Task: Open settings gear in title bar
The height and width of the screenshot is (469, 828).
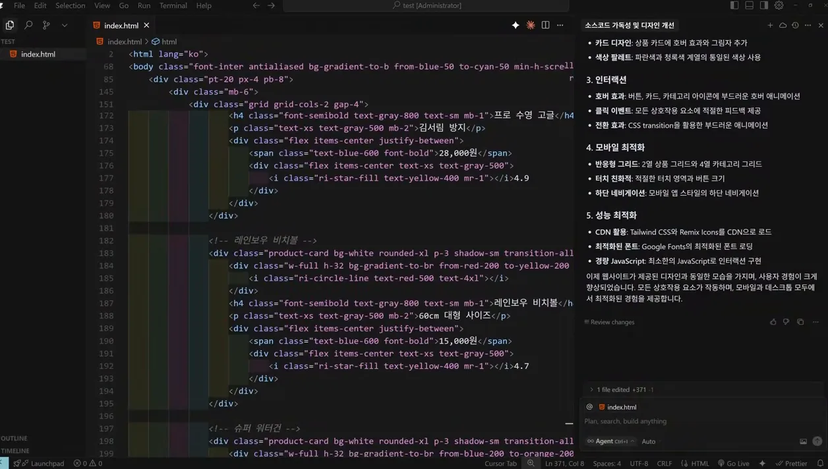Action: tap(779, 5)
